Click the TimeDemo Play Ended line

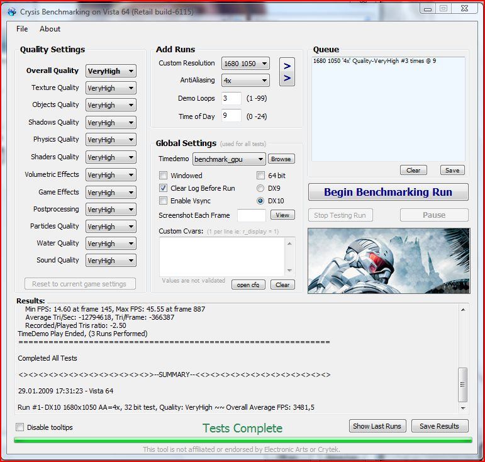pyautogui.click(x=82, y=334)
